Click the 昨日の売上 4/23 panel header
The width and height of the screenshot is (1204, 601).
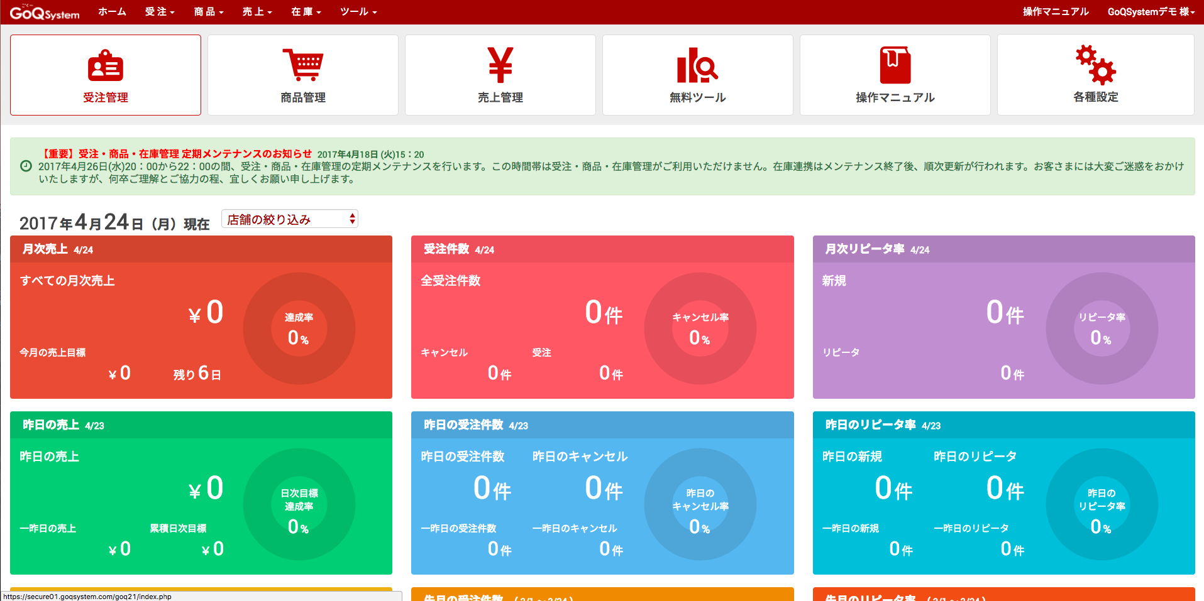tap(201, 425)
